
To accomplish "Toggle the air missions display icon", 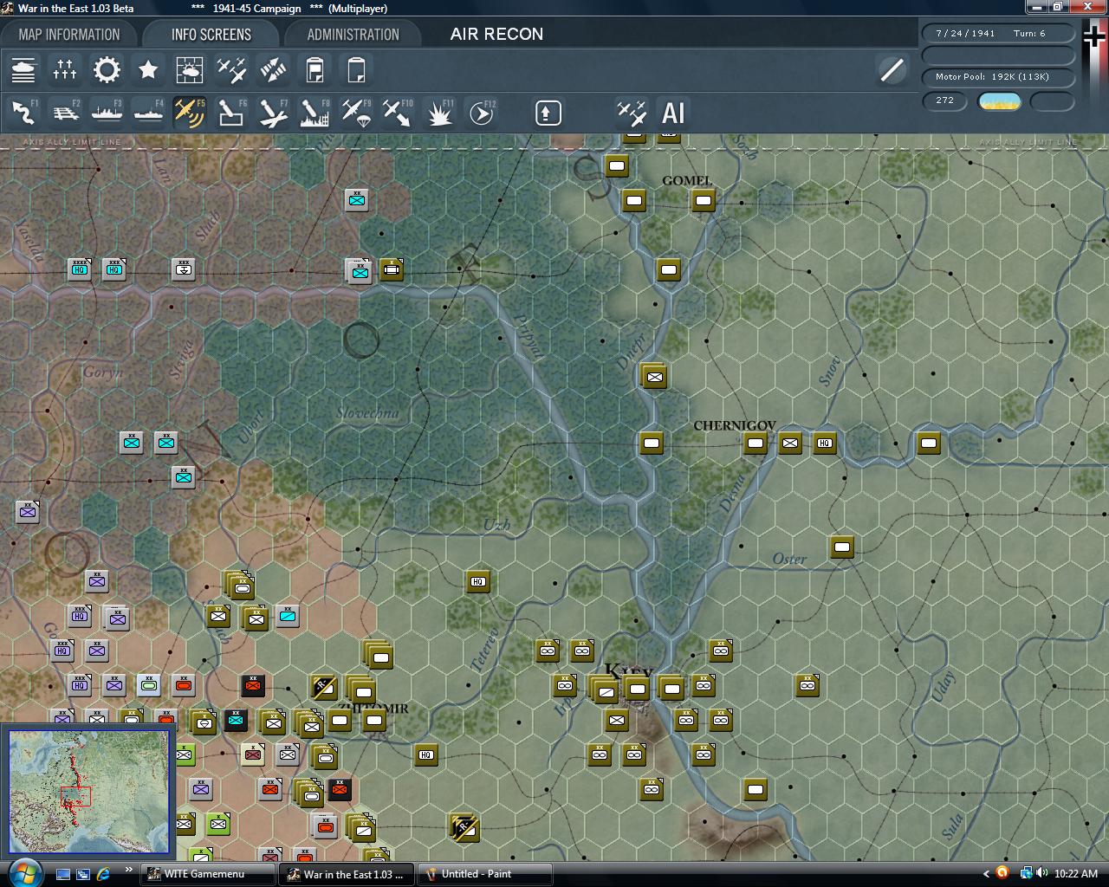I will (x=231, y=69).
